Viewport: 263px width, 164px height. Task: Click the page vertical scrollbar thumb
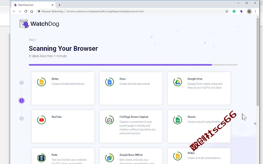point(258,61)
